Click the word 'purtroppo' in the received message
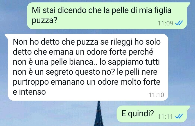Image resolution: width=195 pixels, height=126 pixels. (31, 82)
